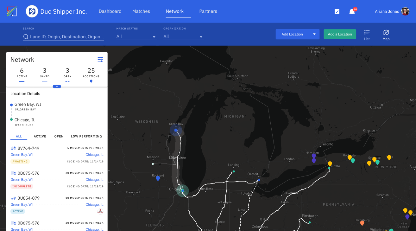Screen dimensions: 416x231
Task: Open the Dashboard tab
Action: tap(110, 11)
